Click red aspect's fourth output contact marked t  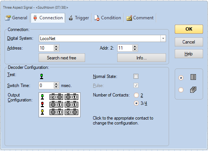(75, 105)
